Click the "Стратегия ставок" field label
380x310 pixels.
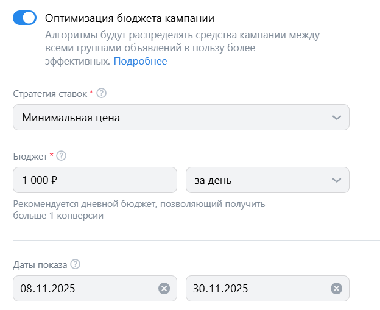pos(50,93)
